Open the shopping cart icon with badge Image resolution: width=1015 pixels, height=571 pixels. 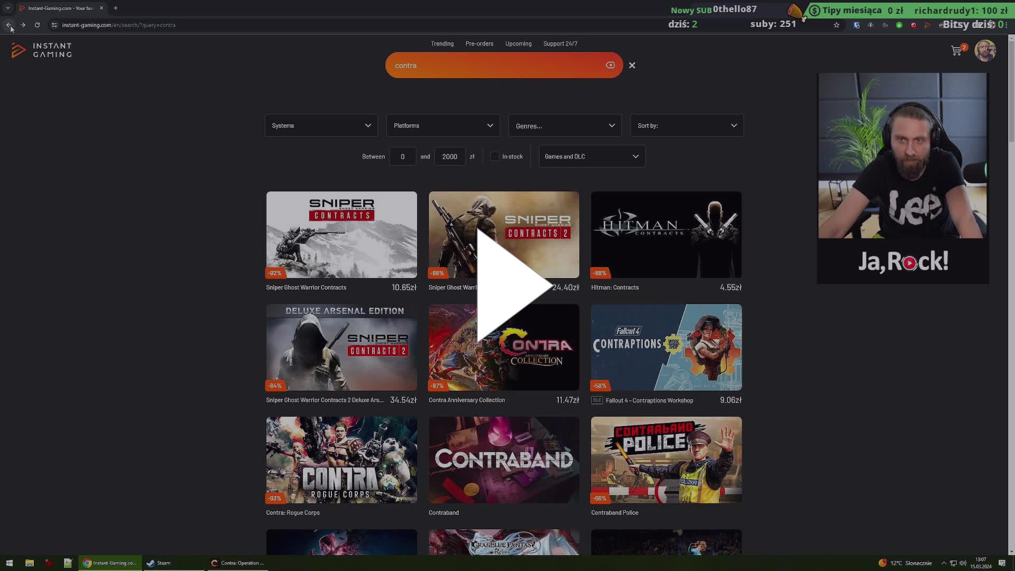pyautogui.click(x=957, y=51)
